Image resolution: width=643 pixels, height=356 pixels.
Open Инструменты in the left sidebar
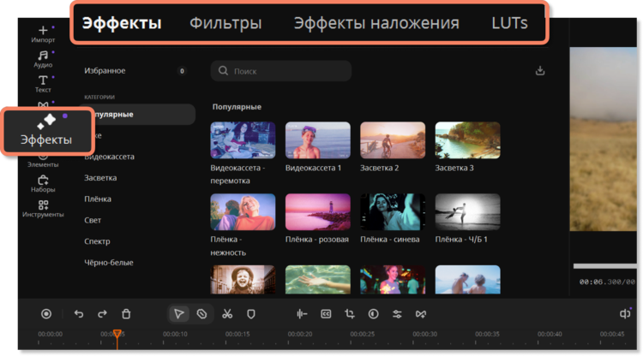coord(43,209)
